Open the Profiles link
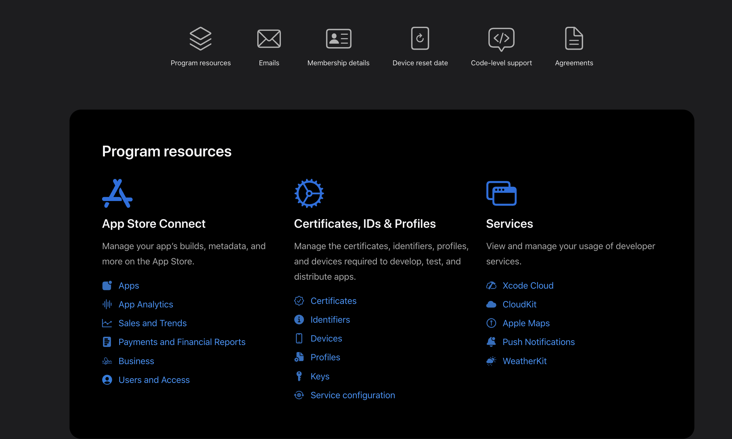 pos(325,357)
